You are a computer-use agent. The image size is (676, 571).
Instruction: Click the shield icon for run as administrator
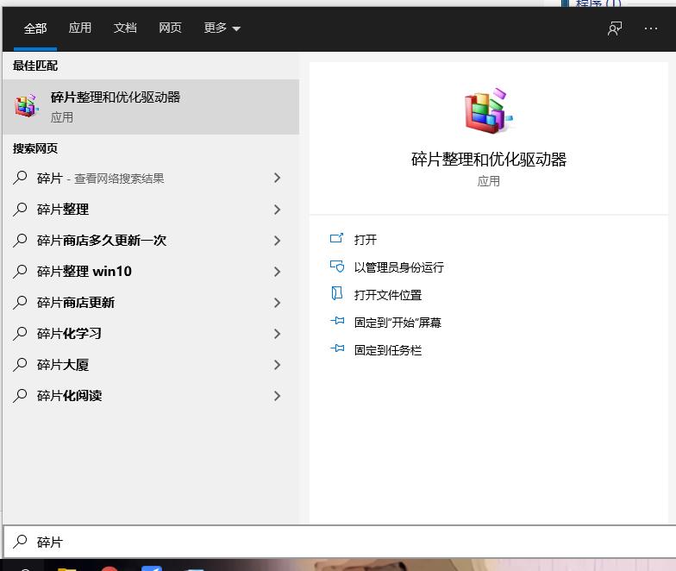click(336, 266)
